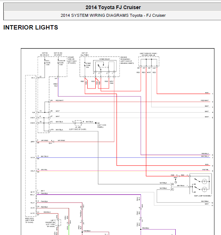221x235 pixels.
Task: Click the Body ECU "KLCY" terminal label
Action: [33, 203]
